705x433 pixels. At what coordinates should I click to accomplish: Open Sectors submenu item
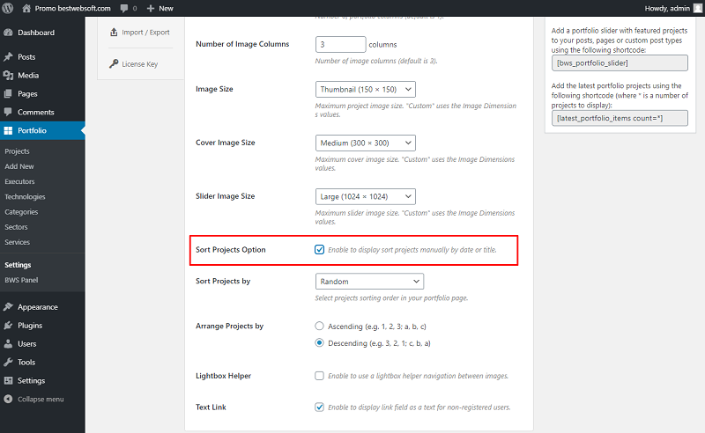(16, 227)
